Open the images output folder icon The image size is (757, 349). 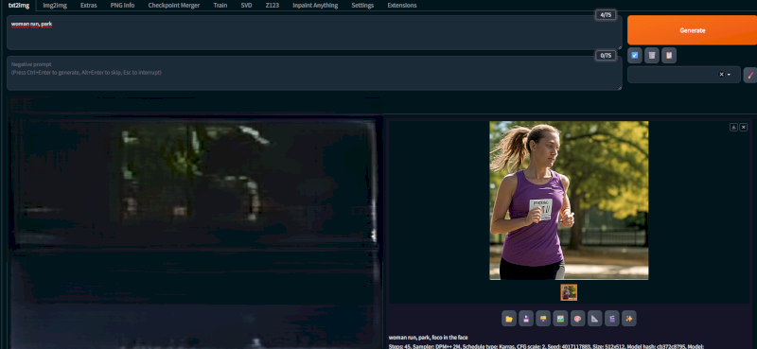[x=509, y=319]
